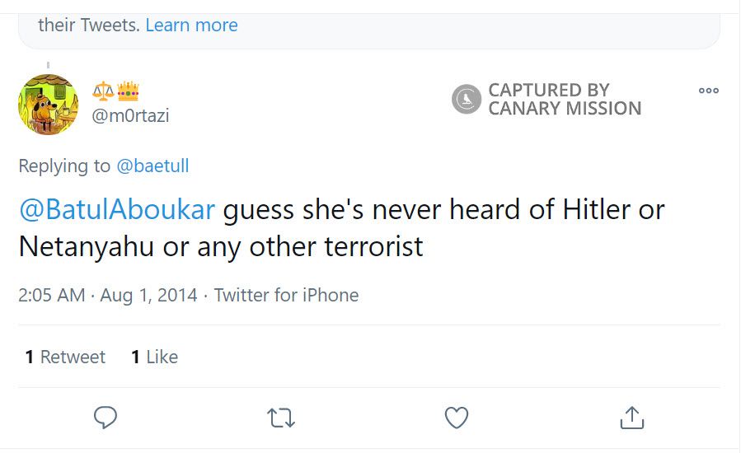Screen dimensions: 741x453
Task: Click the Twitter for iPhone source link
Action: point(286,295)
